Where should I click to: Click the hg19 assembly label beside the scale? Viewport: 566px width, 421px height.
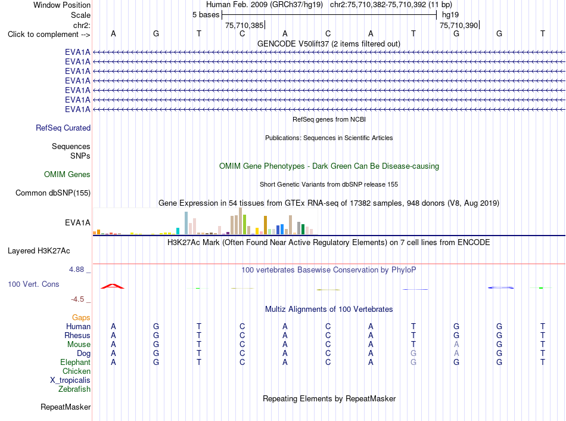click(450, 15)
